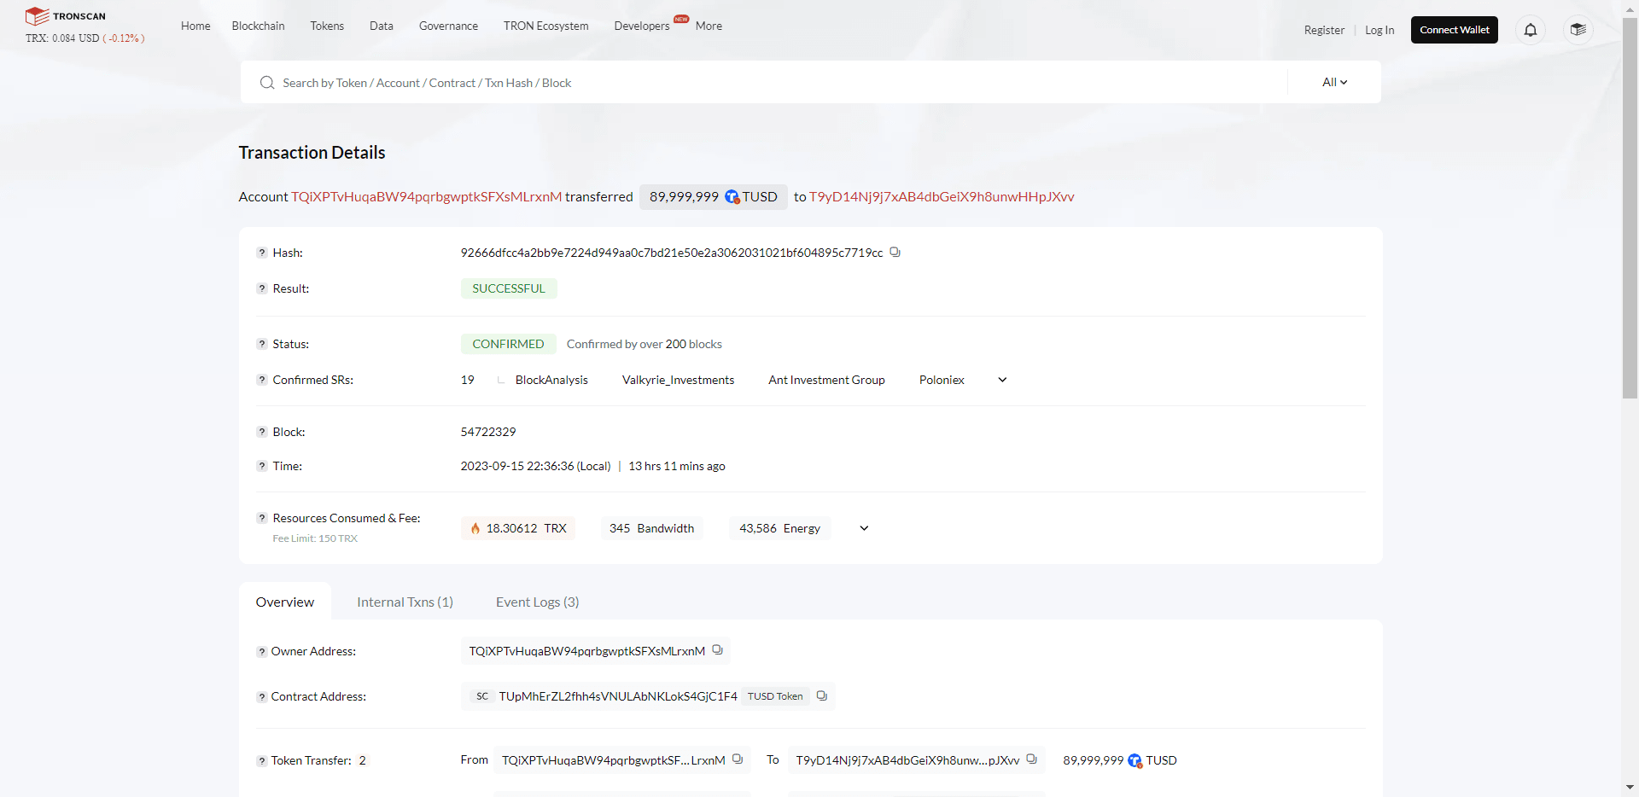Click the 345 Bandwidth value

coord(651,528)
